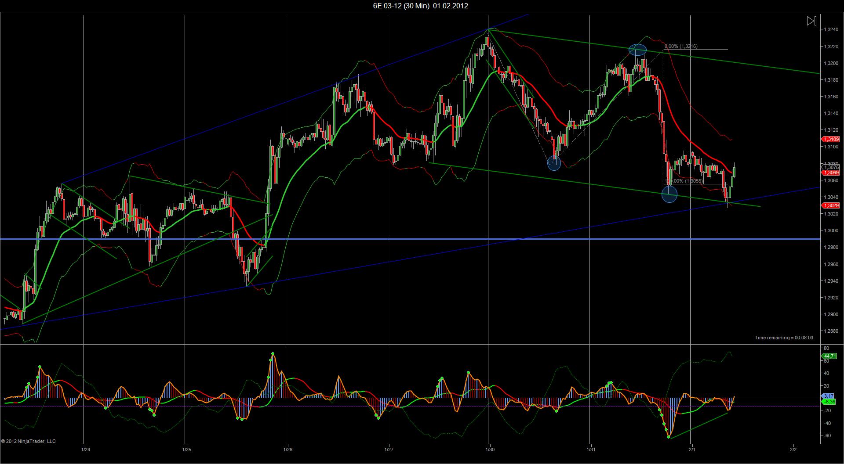Click the 2/2 date label on time axis
Image resolution: width=844 pixels, height=464 pixels.
point(793,450)
